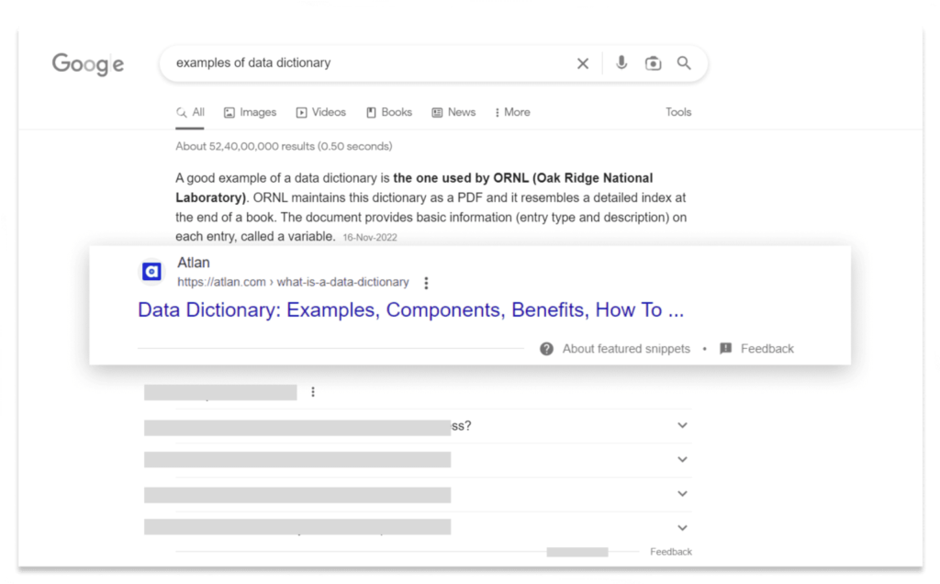This screenshot has width=940, height=584.
Task: Submit search with magnifying glass icon
Action: (x=683, y=63)
